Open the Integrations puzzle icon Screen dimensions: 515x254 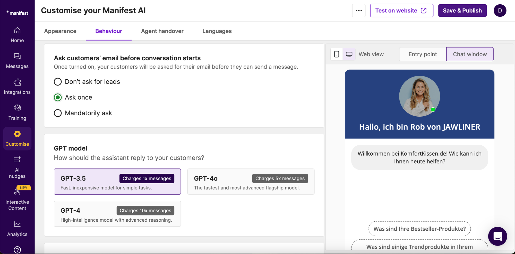(x=17, y=82)
